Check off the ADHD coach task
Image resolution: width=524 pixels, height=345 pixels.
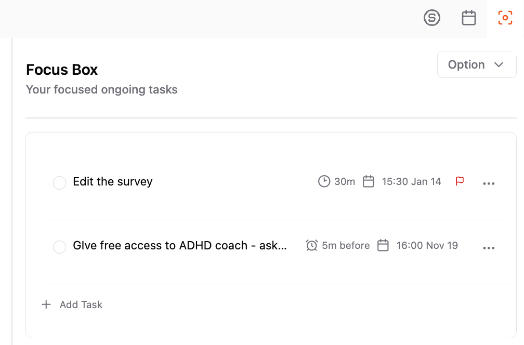click(59, 247)
